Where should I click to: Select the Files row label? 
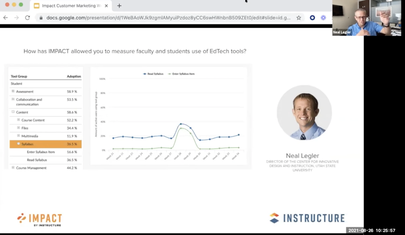25,128
